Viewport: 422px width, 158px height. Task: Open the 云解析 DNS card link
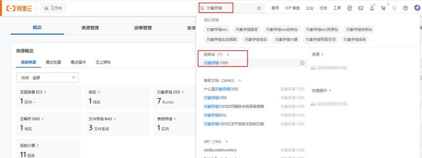click(32, 118)
